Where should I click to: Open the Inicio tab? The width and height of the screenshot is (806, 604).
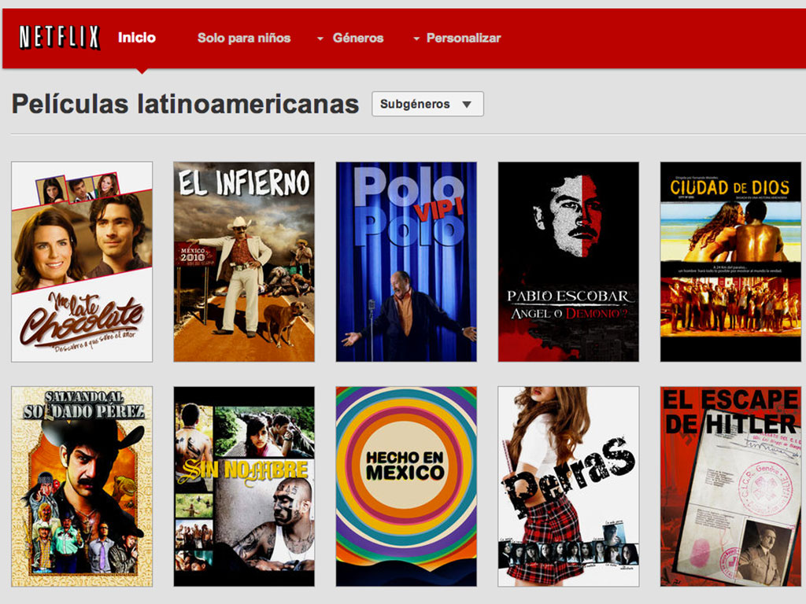tap(137, 37)
